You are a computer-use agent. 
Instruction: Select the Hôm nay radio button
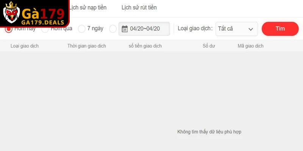[8, 29]
